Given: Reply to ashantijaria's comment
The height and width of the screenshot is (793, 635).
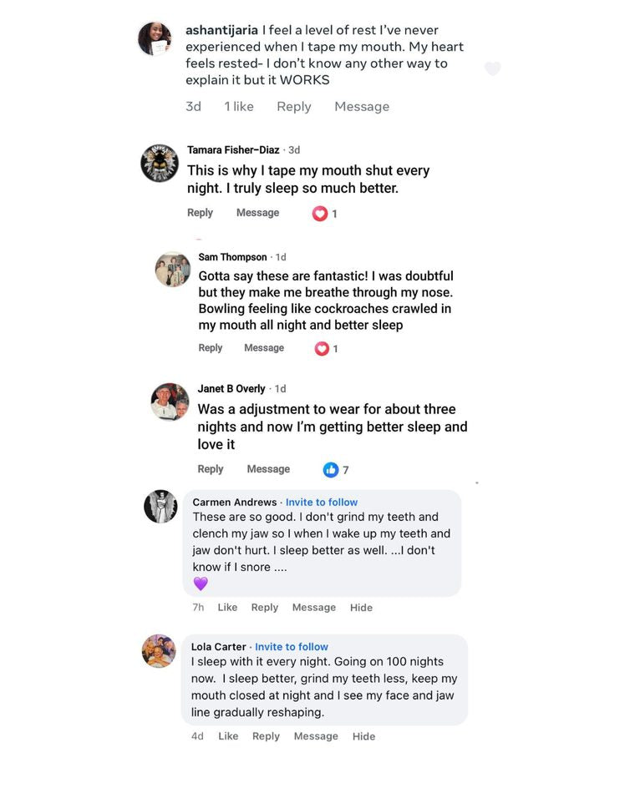Looking at the screenshot, I should pos(294,107).
